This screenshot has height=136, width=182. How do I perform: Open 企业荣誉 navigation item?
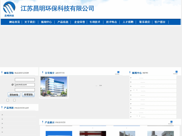[x=80, y=22]
